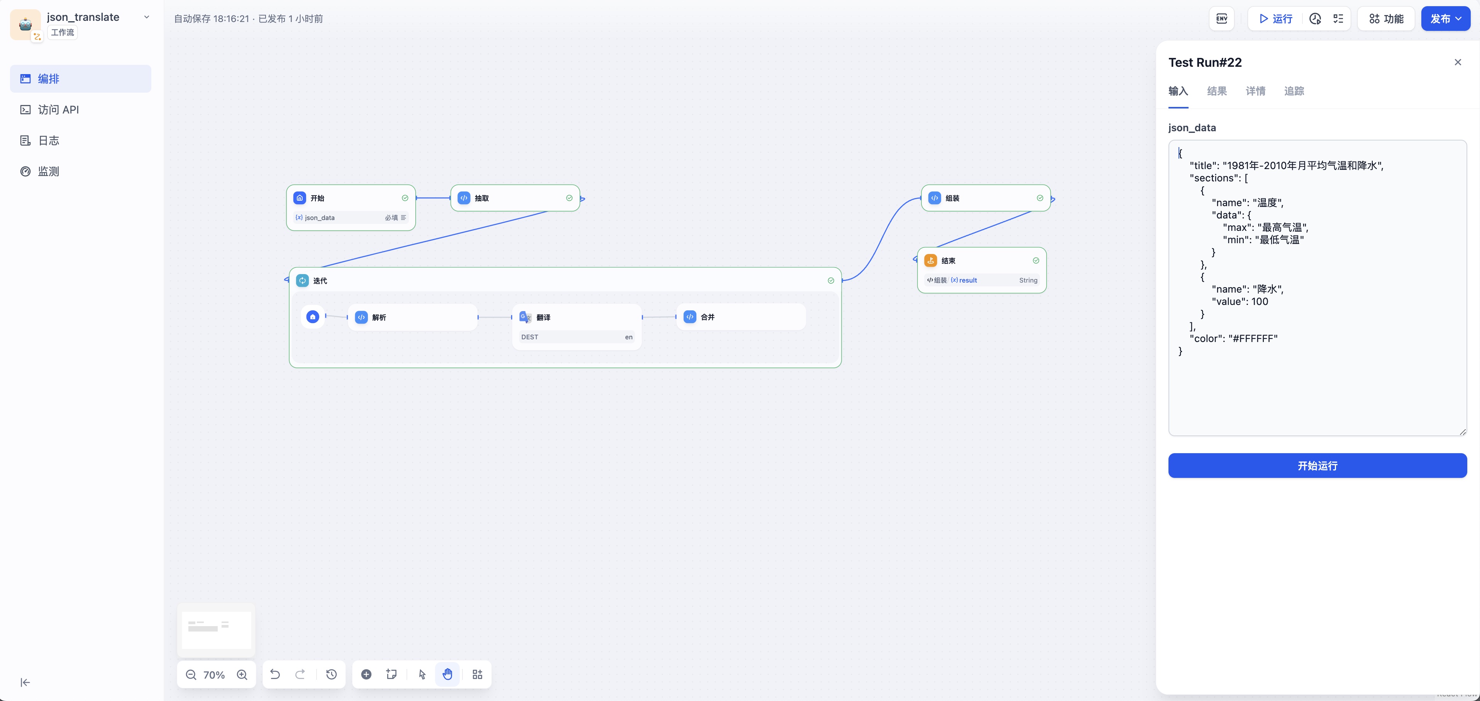Viewport: 1480px width, 701px height.
Task: Collapse the left sidebar
Action: (x=25, y=682)
